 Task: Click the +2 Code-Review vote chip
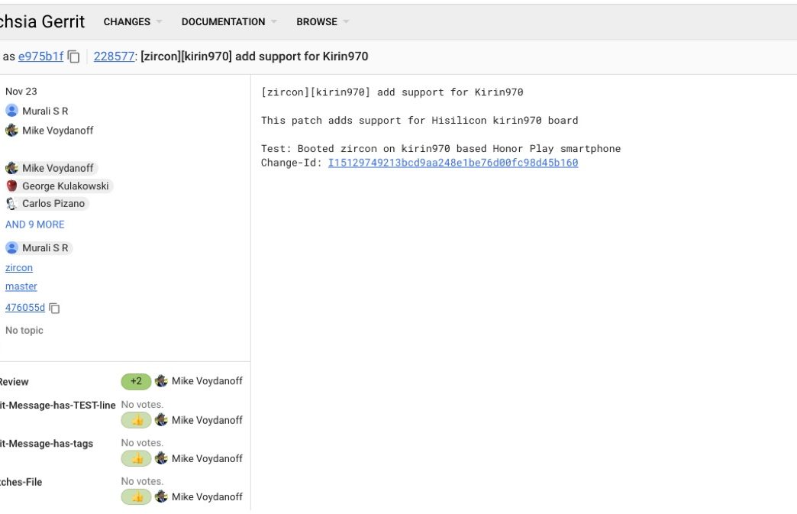click(x=136, y=381)
